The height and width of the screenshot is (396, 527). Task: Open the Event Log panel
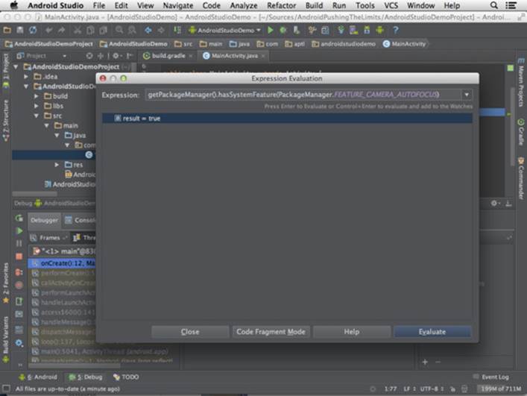pyautogui.click(x=491, y=377)
